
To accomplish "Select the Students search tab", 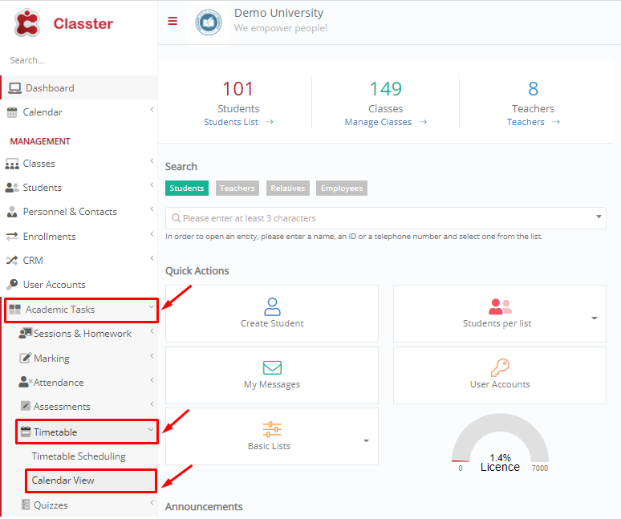I will pyautogui.click(x=186, y=188).
